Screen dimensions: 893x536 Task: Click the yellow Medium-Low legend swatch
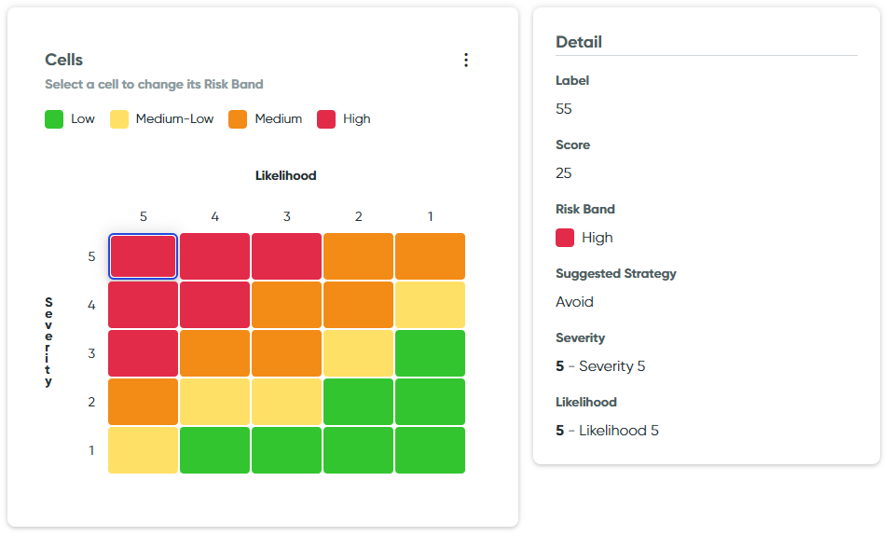tap(119, 119)
